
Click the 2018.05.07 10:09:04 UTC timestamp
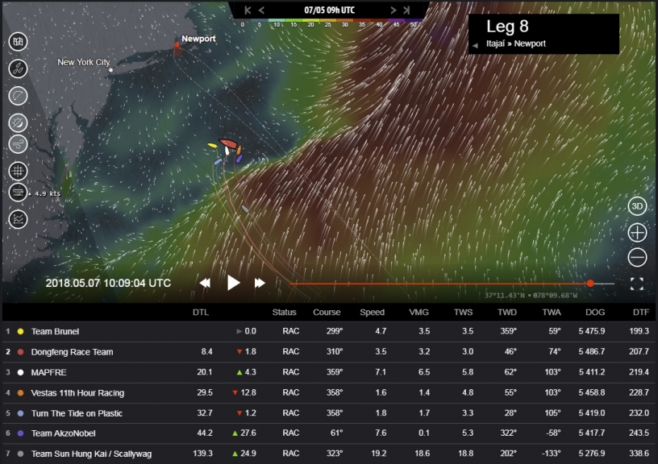tap(108, 283)
